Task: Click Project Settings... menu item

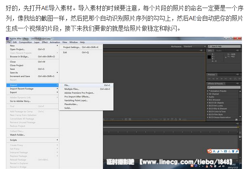Action: tap(81, 47)
